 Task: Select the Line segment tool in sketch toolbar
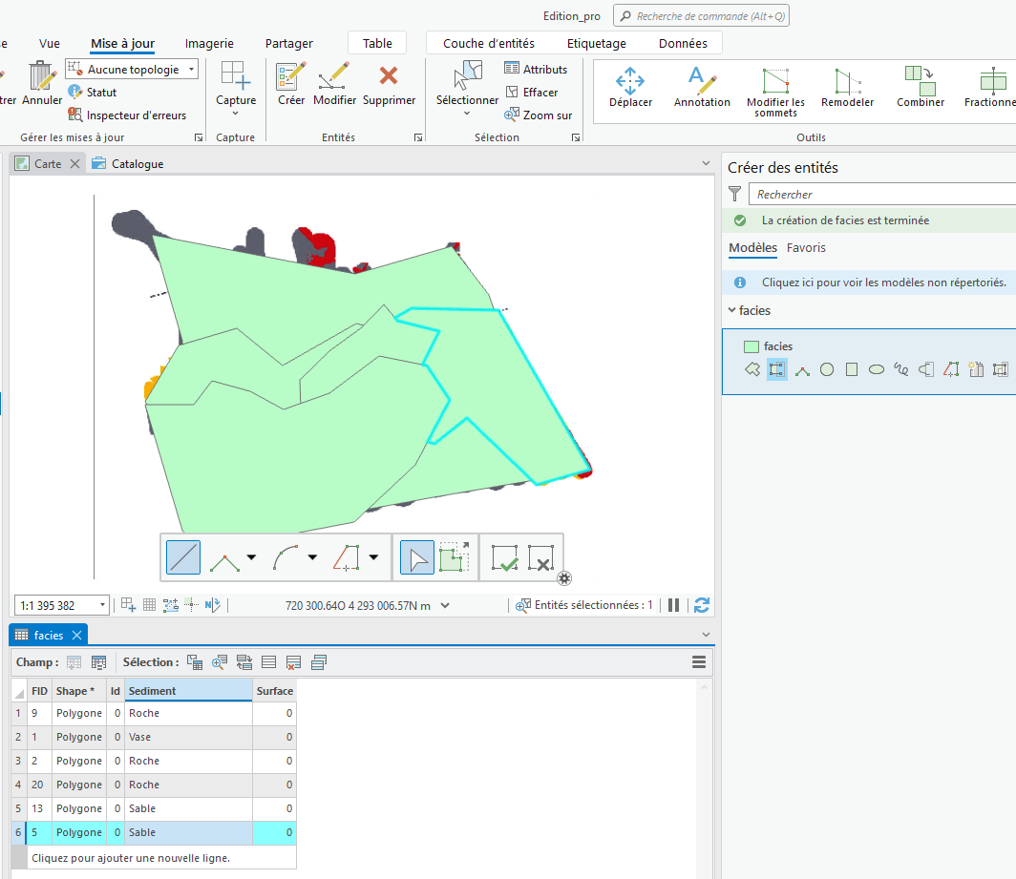[183, 557]
